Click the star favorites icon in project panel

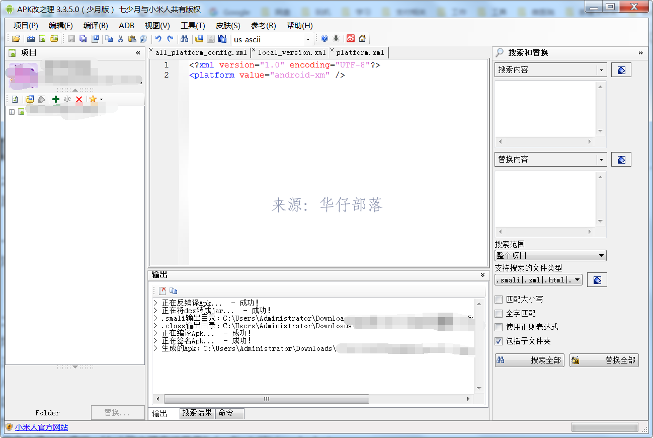93,99
